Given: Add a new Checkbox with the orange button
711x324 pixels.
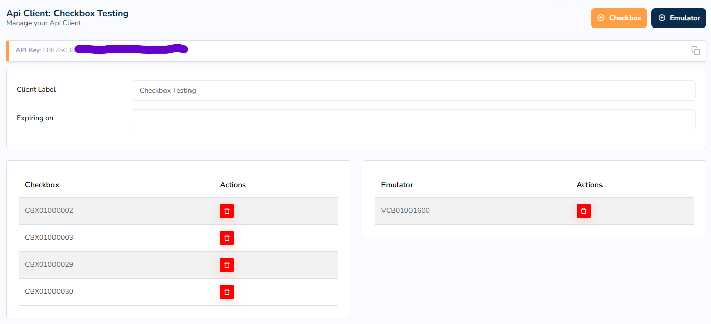Looking at the screenshot, I should click(619, 18).
